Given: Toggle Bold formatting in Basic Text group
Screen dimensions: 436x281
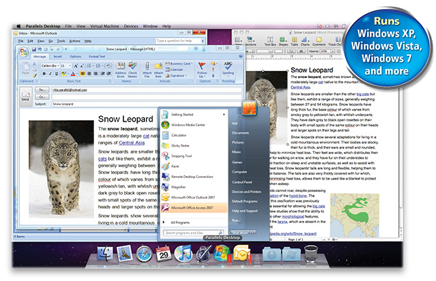Looking at the screenshot, I should 44,74.
